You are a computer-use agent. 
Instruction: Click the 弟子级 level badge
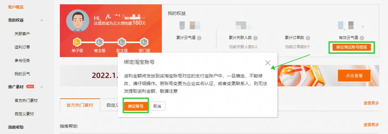(77, 42)
